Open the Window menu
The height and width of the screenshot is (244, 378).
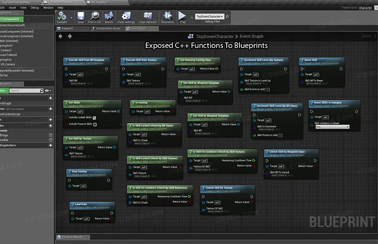(48, 8)
